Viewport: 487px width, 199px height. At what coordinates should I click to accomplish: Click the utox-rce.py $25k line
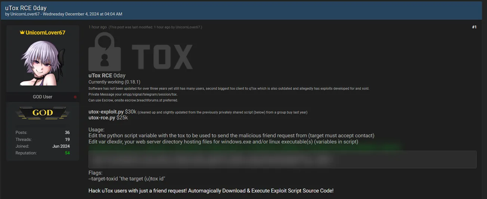(108, 118)
